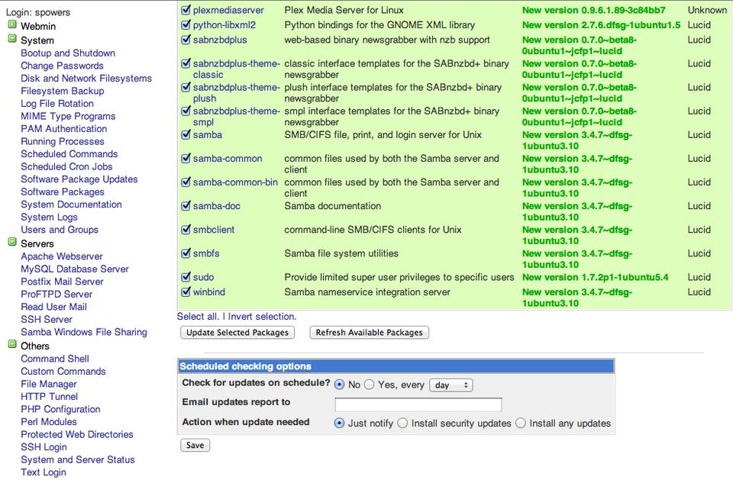
Task: Choose 'Install any updates' radio option
Action: [521, 424]
